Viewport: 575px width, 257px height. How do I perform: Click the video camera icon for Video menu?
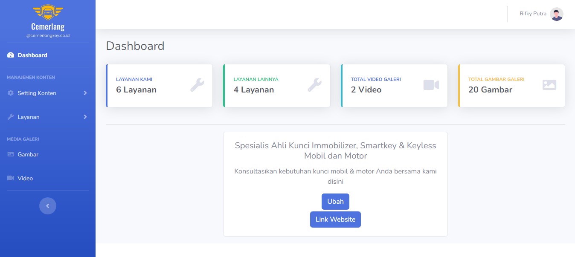point(10,178)
